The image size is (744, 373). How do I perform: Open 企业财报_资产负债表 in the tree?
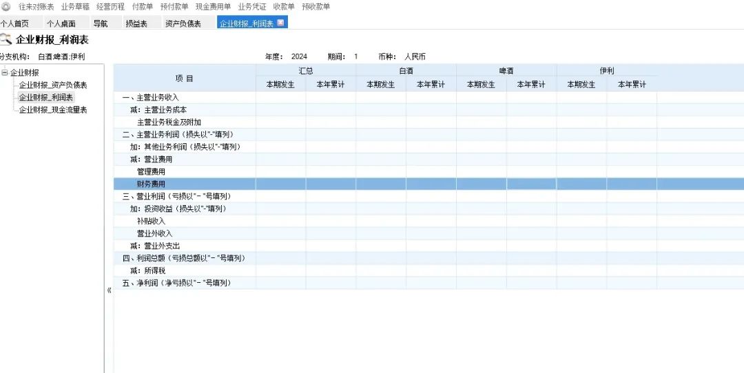point(53,85)
